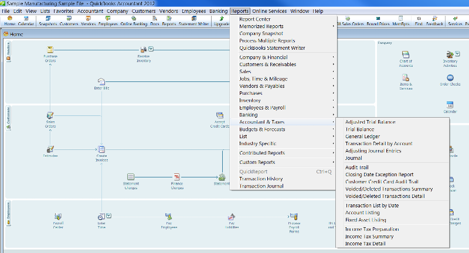Open the Vendors toolbar icon
The height and width of the screenshot is (253, 469).
89,21
